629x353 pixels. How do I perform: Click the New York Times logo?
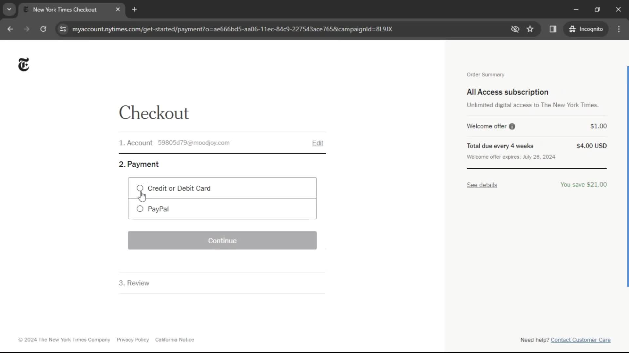pos(24,64)
